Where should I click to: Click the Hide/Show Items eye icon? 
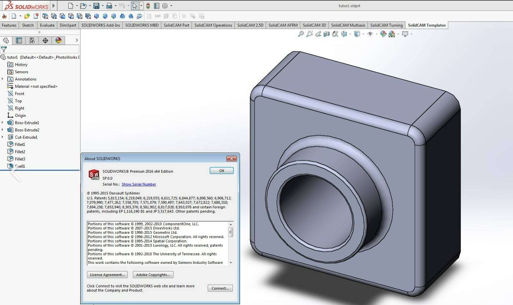[370, 34]
